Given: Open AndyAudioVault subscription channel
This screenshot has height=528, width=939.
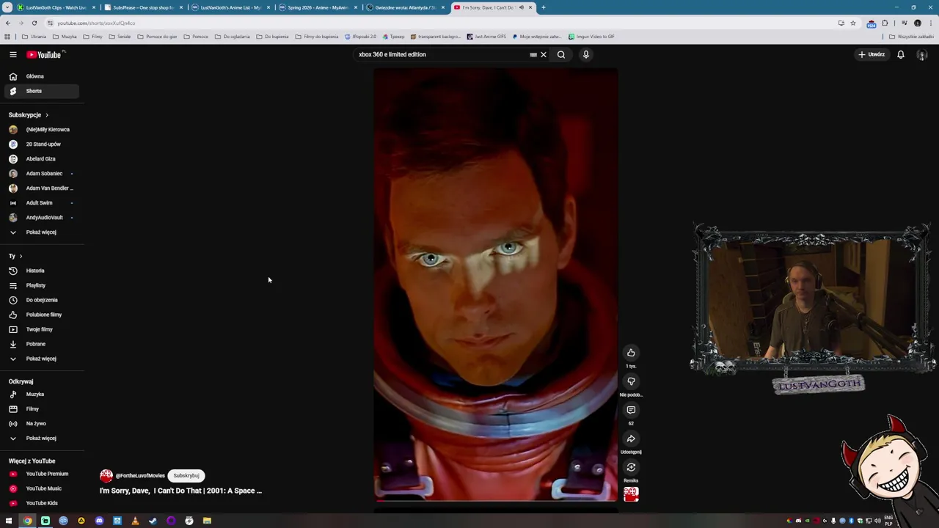Looking at the screenshot, I should (40, 217).
